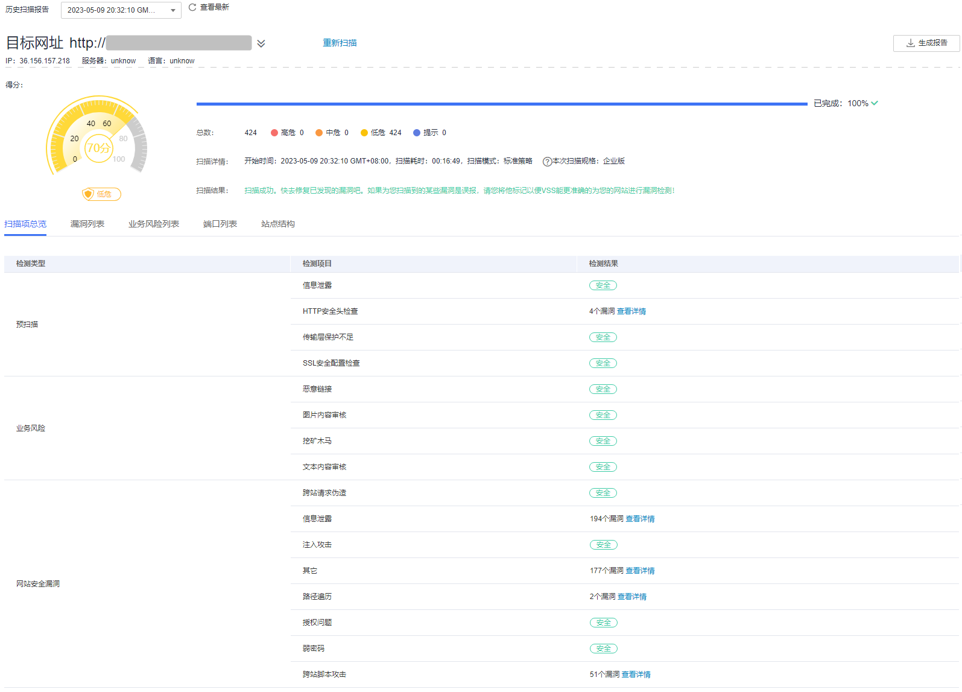Viewport: 962px width, 692px height.
Task: Click the question mark icon near 本次扫描规格
Action: click(x=547, y=162)
